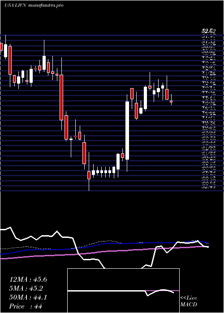Click the '5MA : 45.2' label

click(26, 288)
